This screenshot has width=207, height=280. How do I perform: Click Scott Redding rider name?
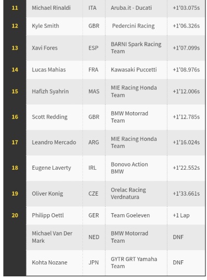coord(50,117)
